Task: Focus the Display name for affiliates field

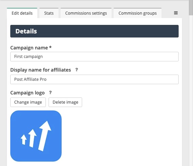Action: click(x=94, y=79)
